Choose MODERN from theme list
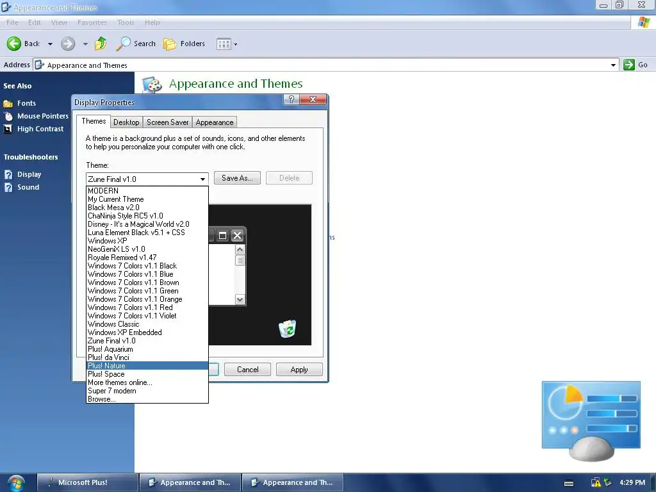 coord(147,191)
